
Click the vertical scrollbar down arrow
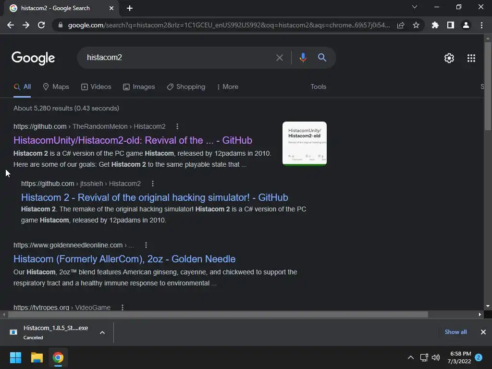click(x=488, y=306)
